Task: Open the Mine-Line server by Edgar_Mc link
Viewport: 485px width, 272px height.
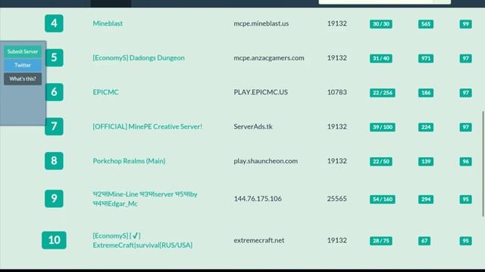Action: (145, 199)
